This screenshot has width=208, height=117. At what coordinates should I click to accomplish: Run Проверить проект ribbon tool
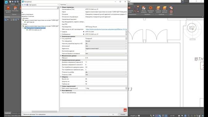pos(151,9)
